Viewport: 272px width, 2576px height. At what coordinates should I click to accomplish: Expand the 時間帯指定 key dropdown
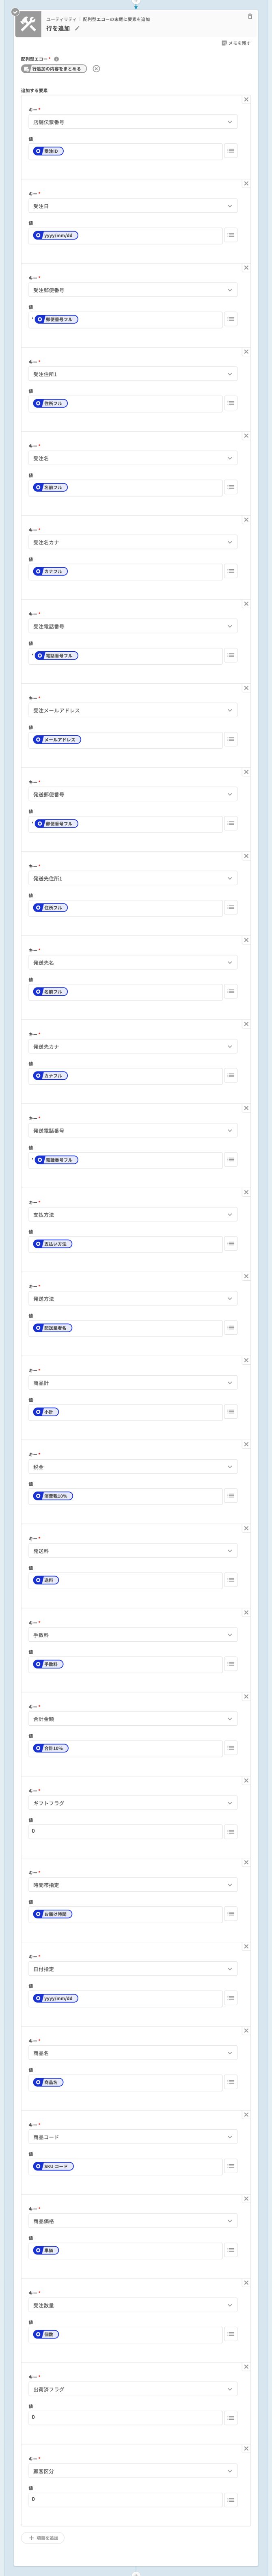tap(133, 1885)
